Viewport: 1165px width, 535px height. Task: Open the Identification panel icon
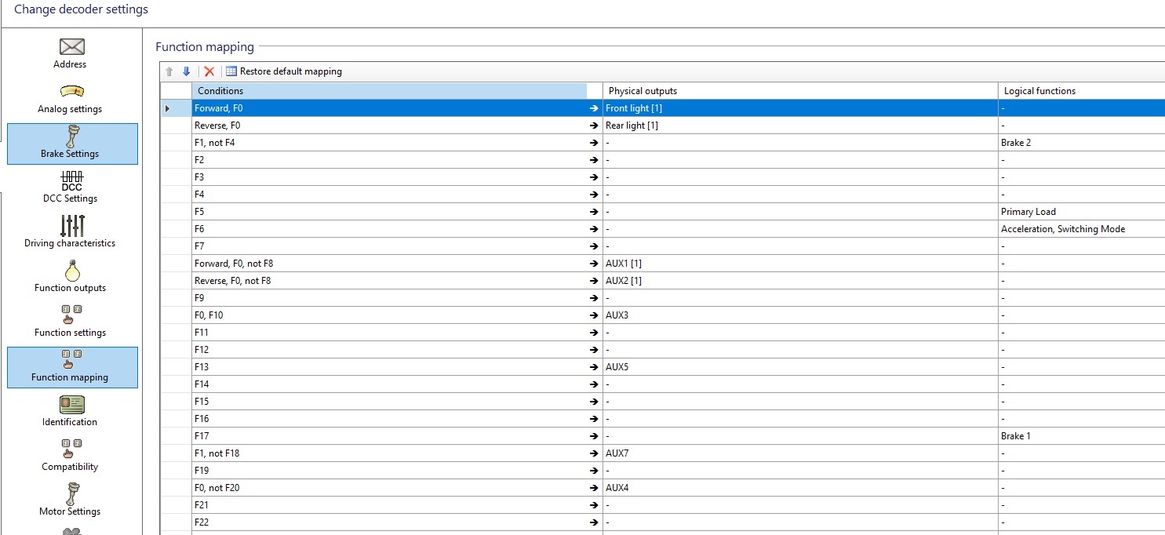[71, 405]
